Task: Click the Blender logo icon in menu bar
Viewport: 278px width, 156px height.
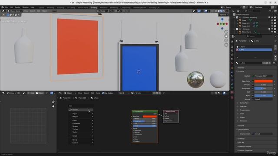Action: click(3, 7)
